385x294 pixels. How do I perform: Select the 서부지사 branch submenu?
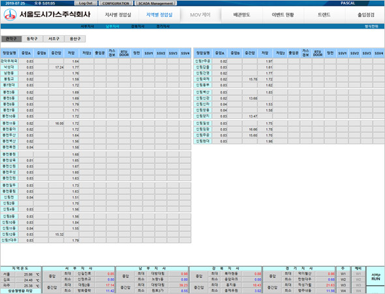tap(87, 26)
